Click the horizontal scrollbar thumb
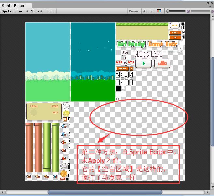The height and width of the screenshot is (196, 214). 105,192
